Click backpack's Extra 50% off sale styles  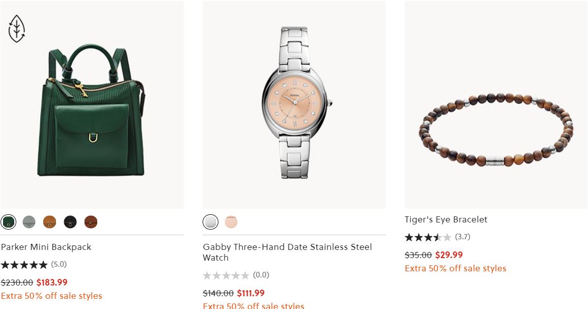click(x=51, y=296)
